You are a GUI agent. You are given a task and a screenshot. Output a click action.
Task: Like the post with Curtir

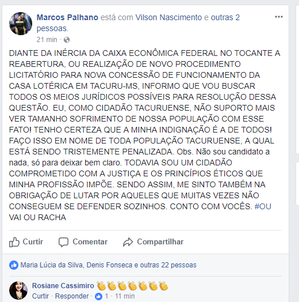tap(26, 242)
